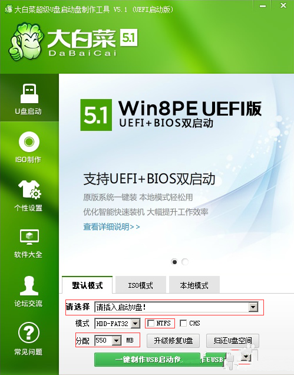
Task: Open the U盘启动 sidebar icon
Action: coord(29,94)
